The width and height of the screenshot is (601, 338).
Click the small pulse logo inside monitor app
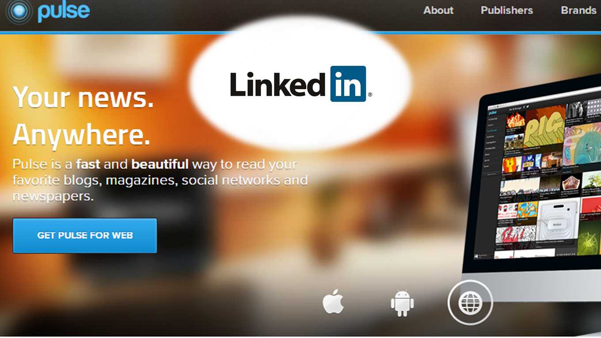pos(492,113)
